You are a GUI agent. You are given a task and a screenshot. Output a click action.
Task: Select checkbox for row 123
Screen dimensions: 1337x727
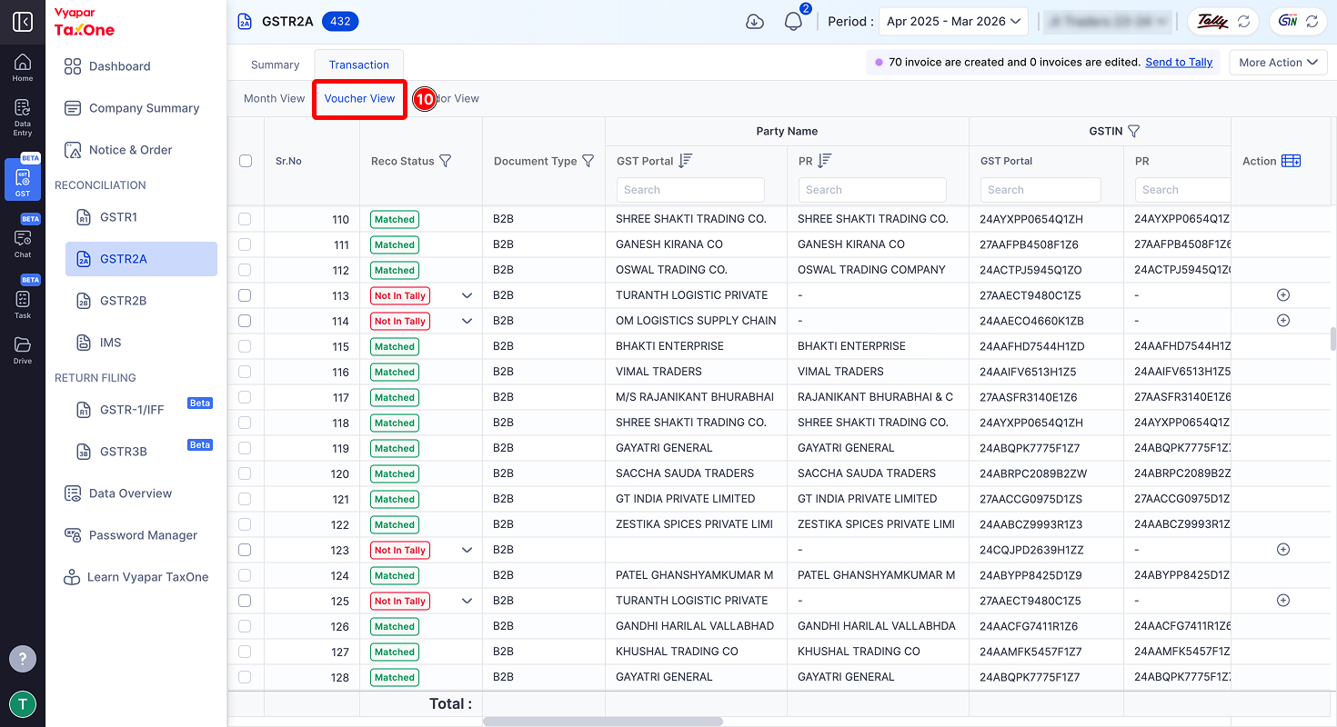[x=245, y=550]
